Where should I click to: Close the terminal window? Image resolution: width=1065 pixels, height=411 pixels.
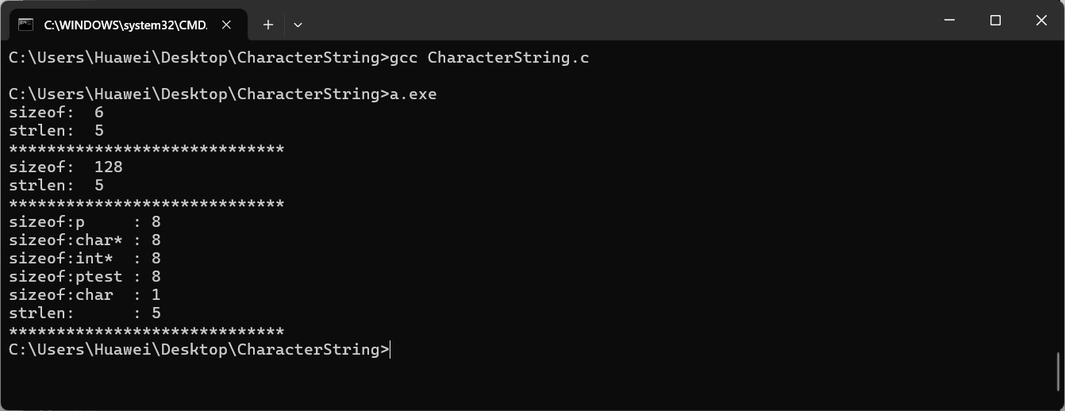pos(1041,21)
